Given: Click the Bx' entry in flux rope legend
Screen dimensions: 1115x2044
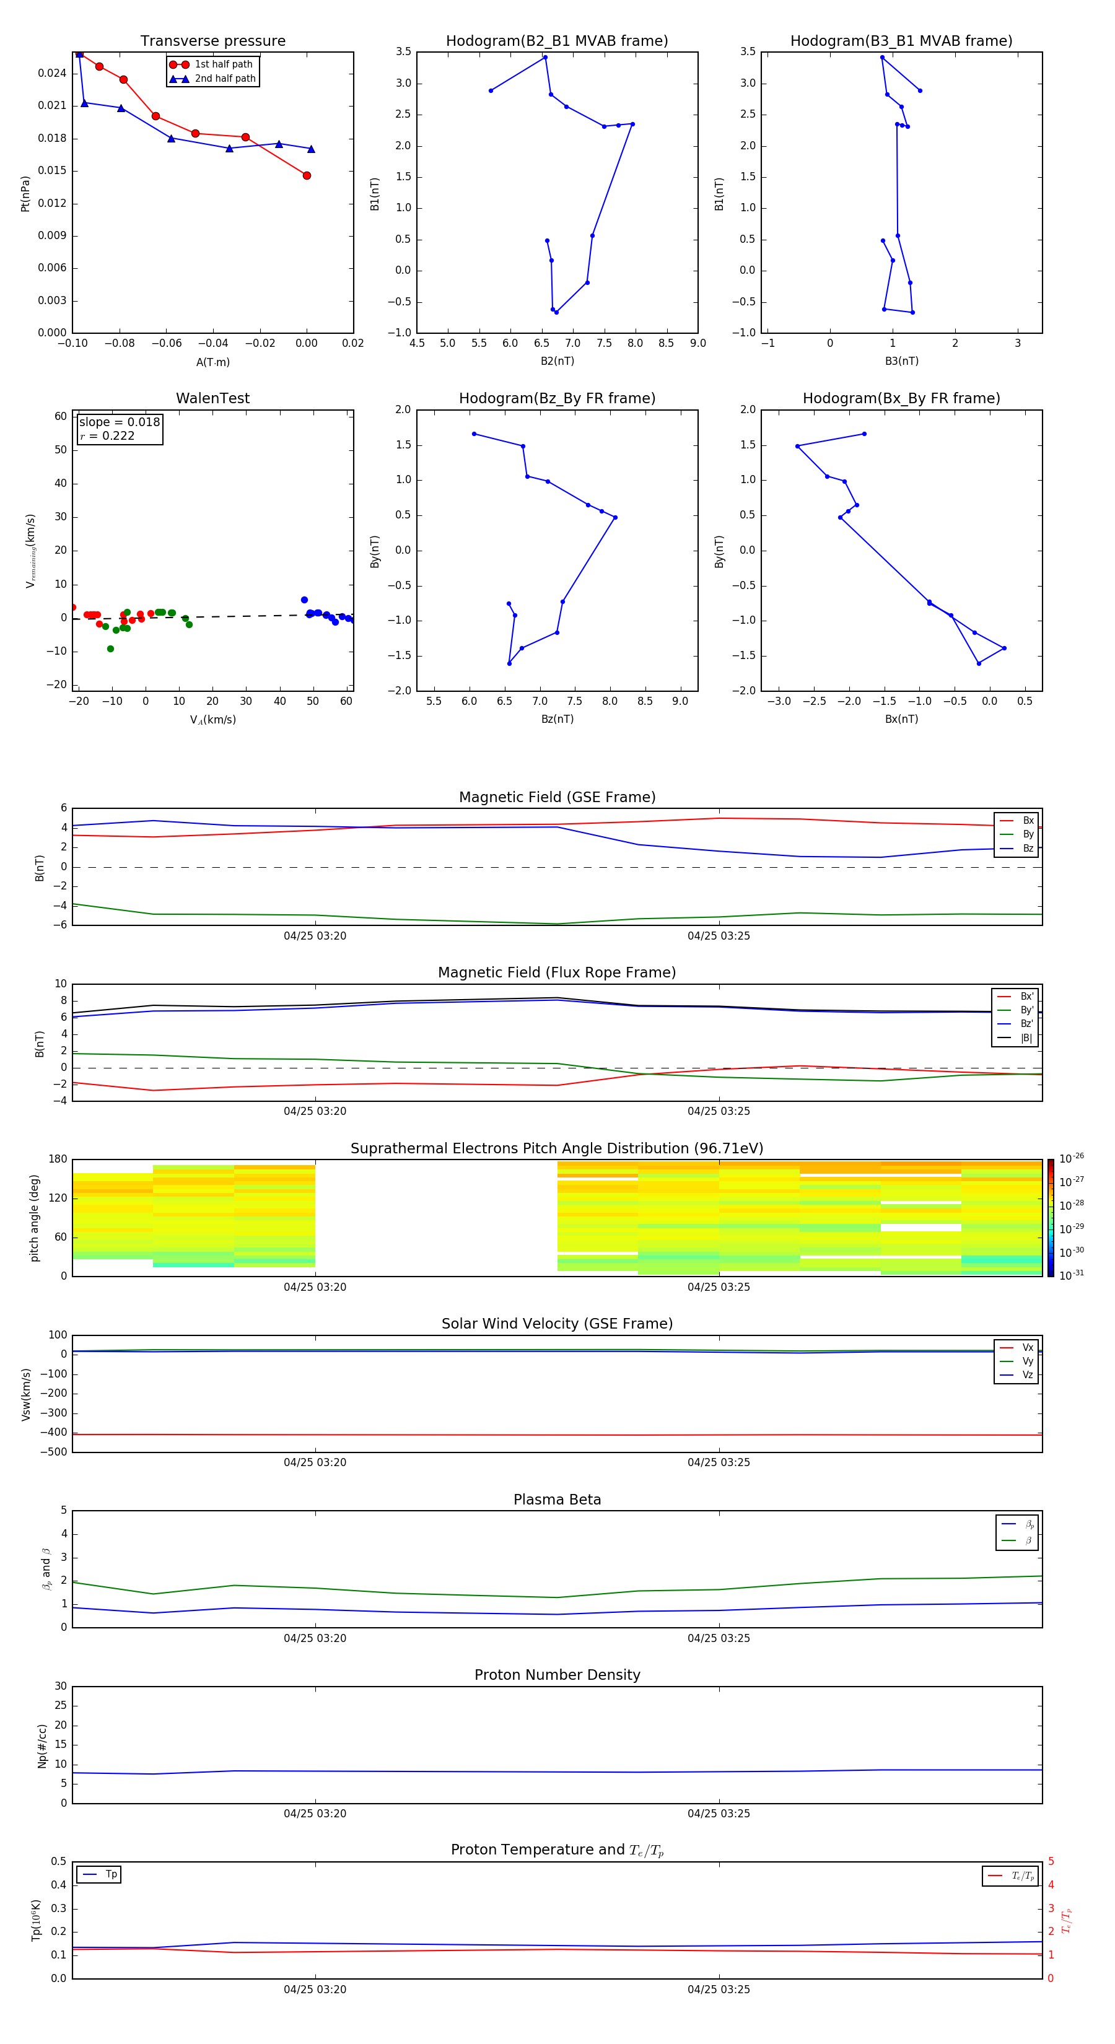Looking at the screenshot, I should coord(1015,997).
